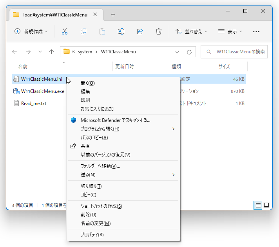This screenshot has height=247, width=279.
Task: Expand address bar history dropdown
Action: pyautogui.click(x=177, y=52)
